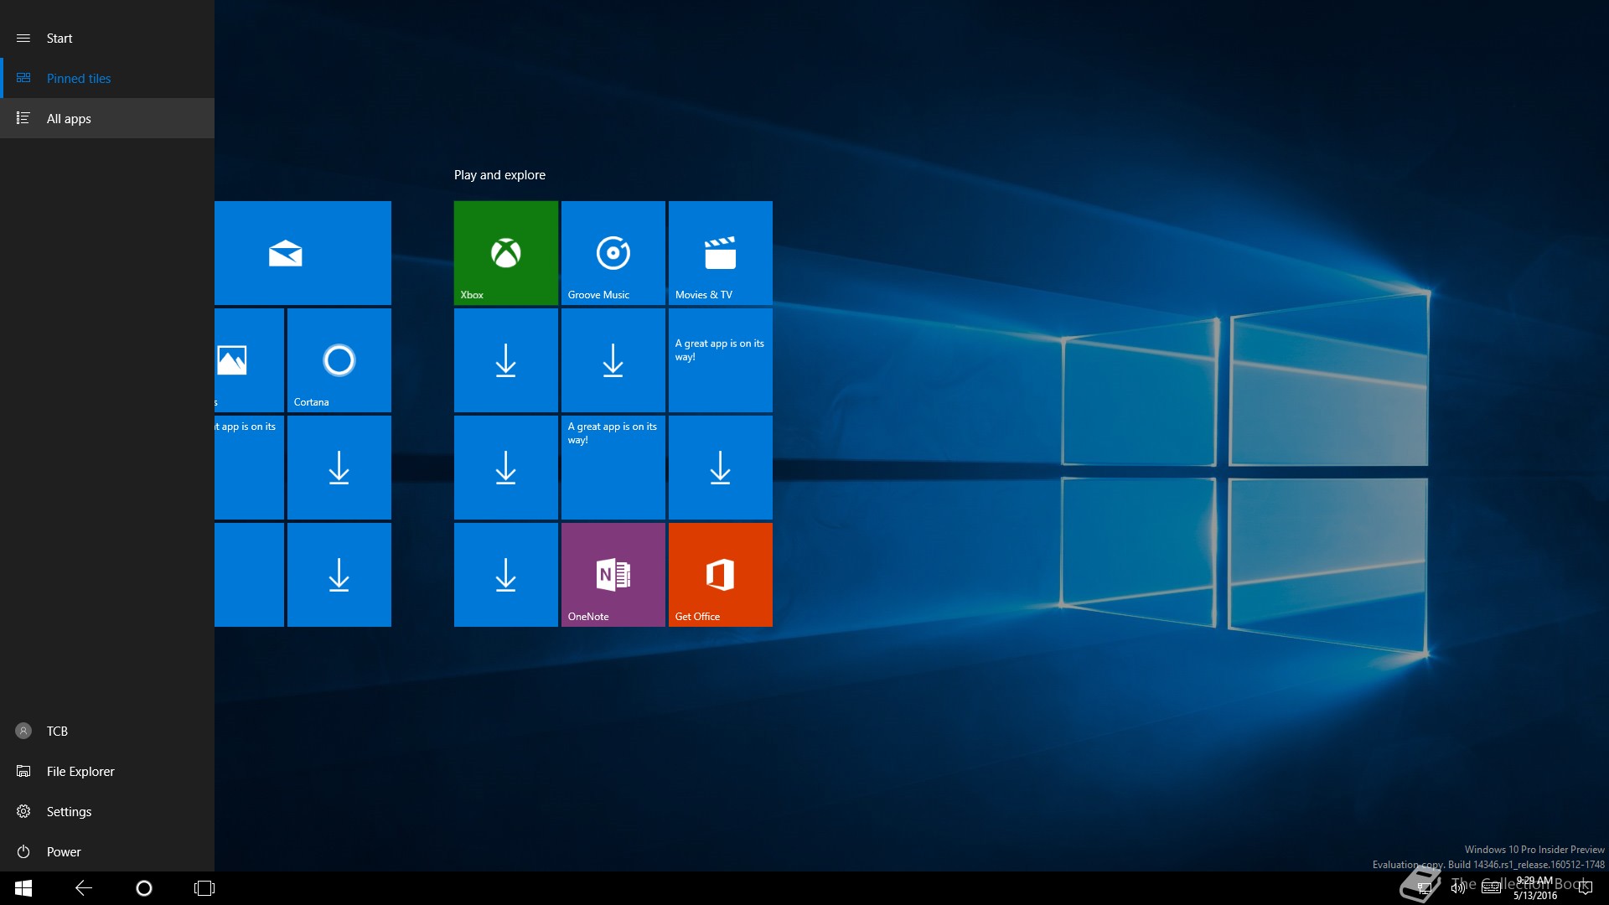The height and width of the screenshot is (905, 1609).
Task: Launch the Groove Music tile
Action: (x=613, y=252)
